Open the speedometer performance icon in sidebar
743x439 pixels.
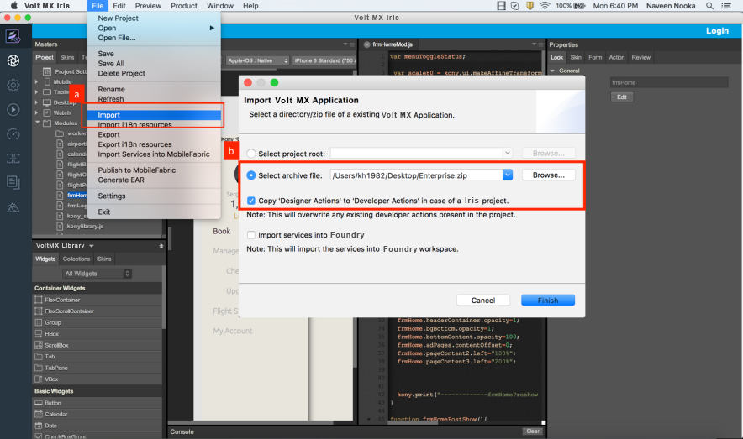click(13, 133)
